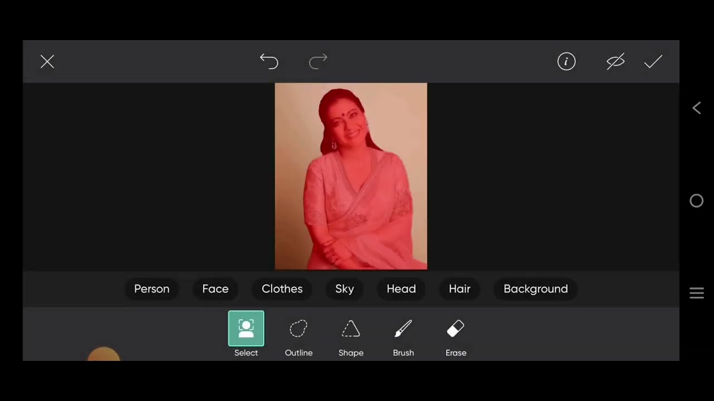This screenshot has width=714, height=401.
Task: Choose the Hair auto-select option
Action: [460, 288]
